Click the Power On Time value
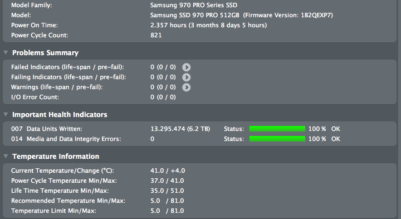The width and height of the screenshot is (401, 219). pyautogui.click(x=208, y=25)
